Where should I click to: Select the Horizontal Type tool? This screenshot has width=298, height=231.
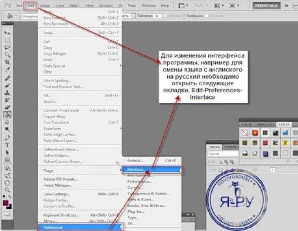point(7,145)
